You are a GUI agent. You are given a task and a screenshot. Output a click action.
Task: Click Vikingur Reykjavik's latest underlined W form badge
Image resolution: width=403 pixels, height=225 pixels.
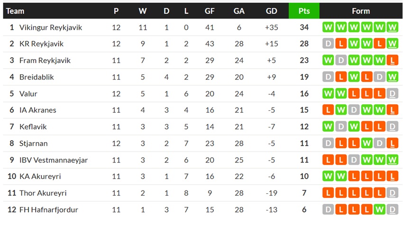[392, 27]
